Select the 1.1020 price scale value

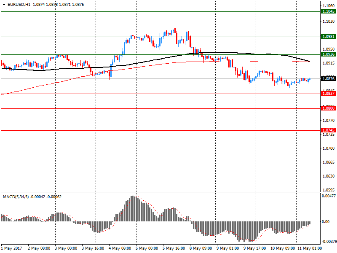click(329, 22)
